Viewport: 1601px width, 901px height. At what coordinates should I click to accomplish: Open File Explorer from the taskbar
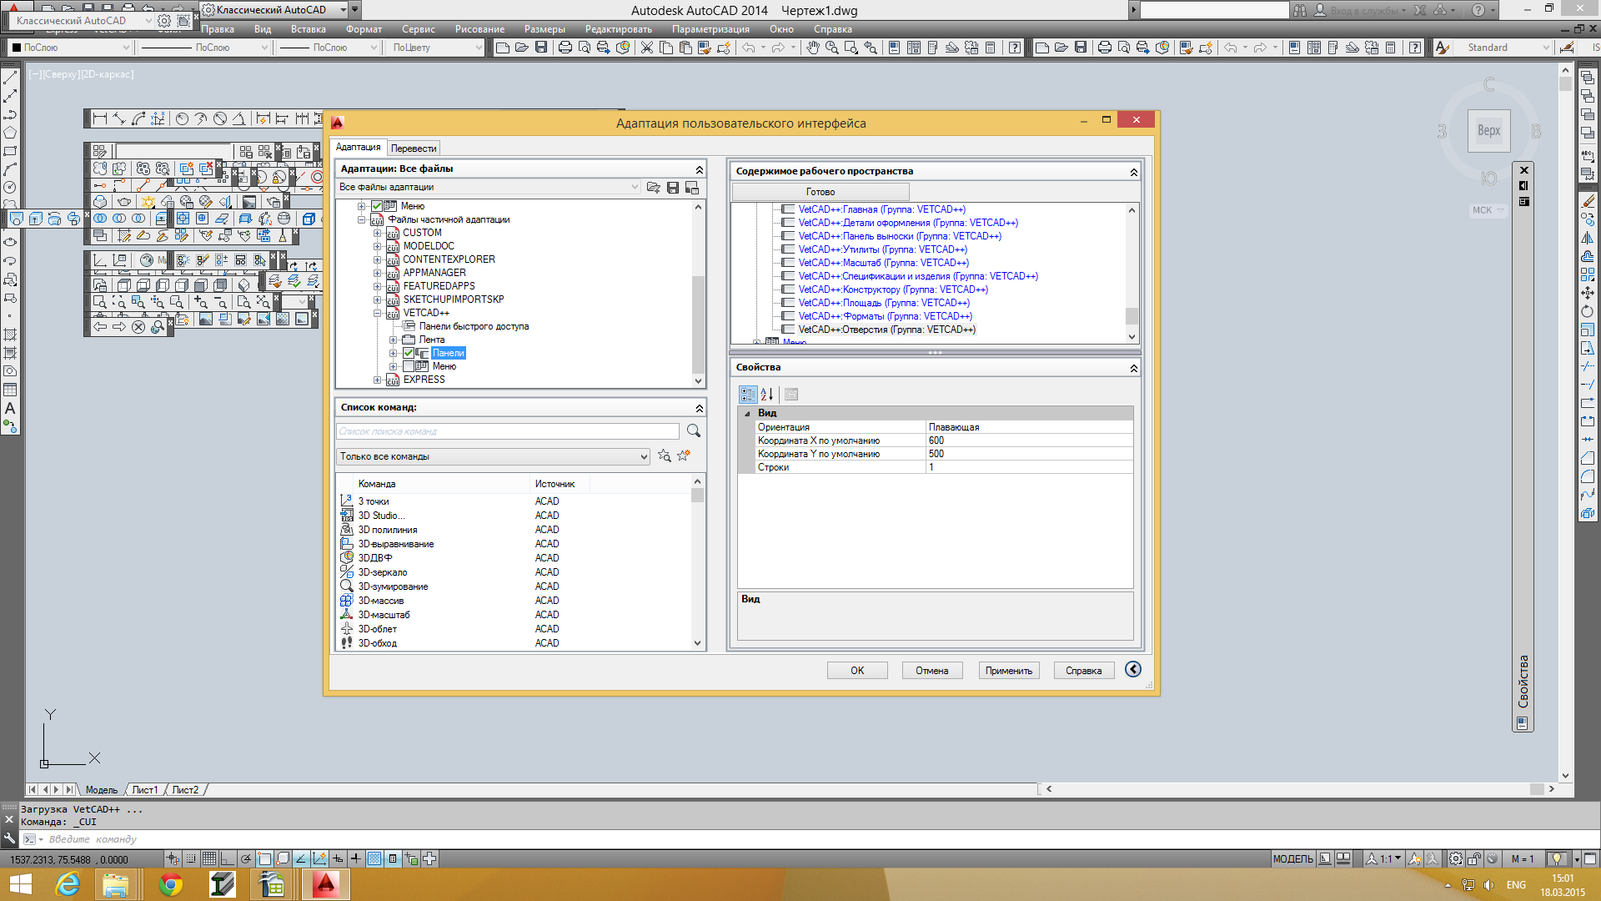[115, 884]
